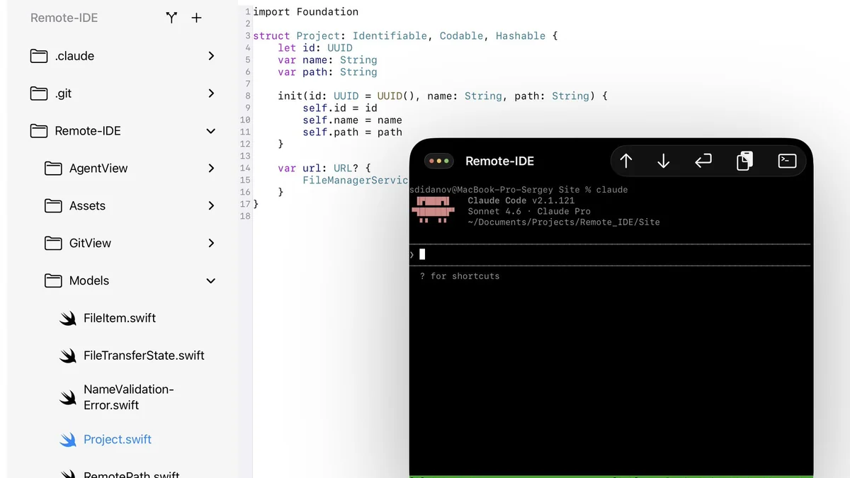Click the return key icon in terminal toolbar
Screen dimensions: 850x478
(x=703, y=161)
